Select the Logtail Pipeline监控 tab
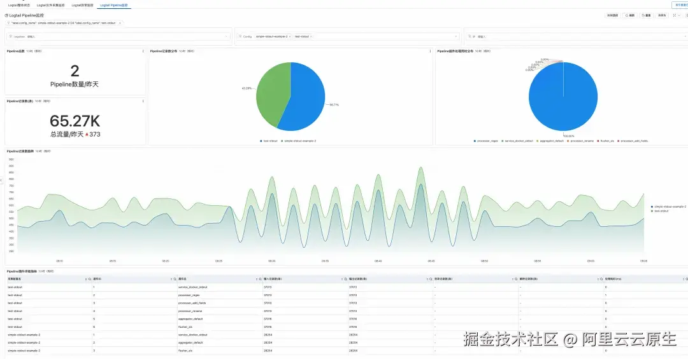 click(x=113, y=5)
